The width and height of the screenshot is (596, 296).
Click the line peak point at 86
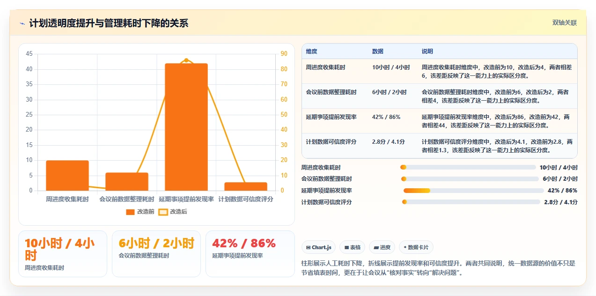[186, 60]
